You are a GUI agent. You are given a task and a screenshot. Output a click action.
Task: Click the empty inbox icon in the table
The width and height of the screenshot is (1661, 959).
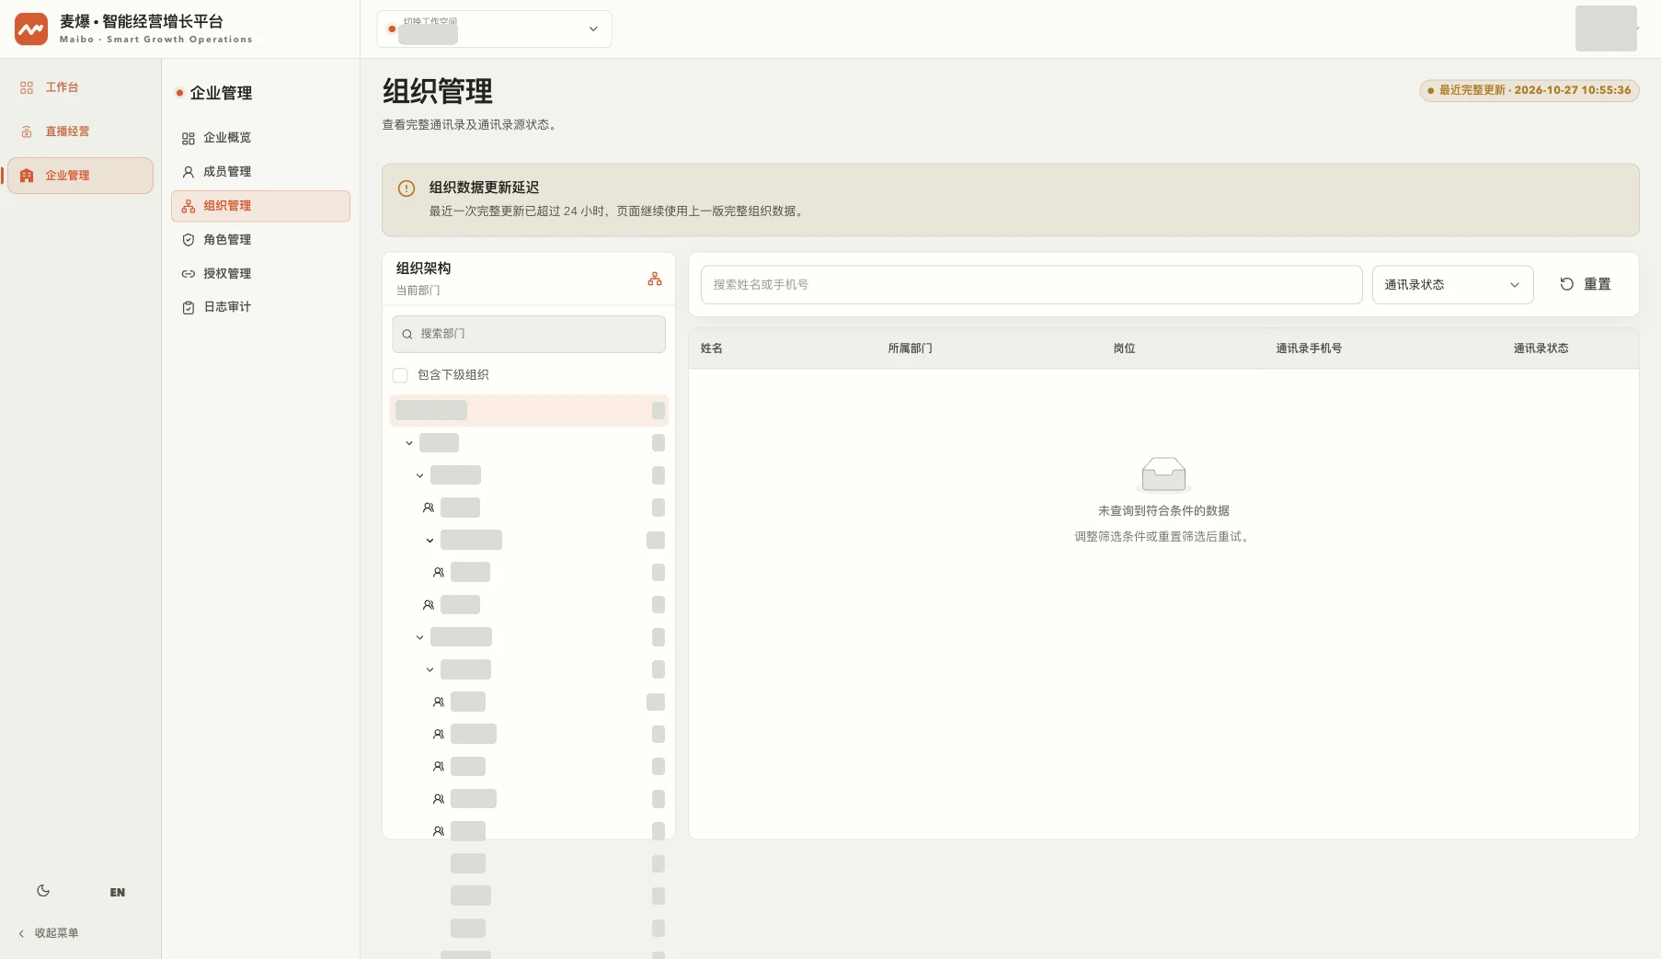point(1163,474)
